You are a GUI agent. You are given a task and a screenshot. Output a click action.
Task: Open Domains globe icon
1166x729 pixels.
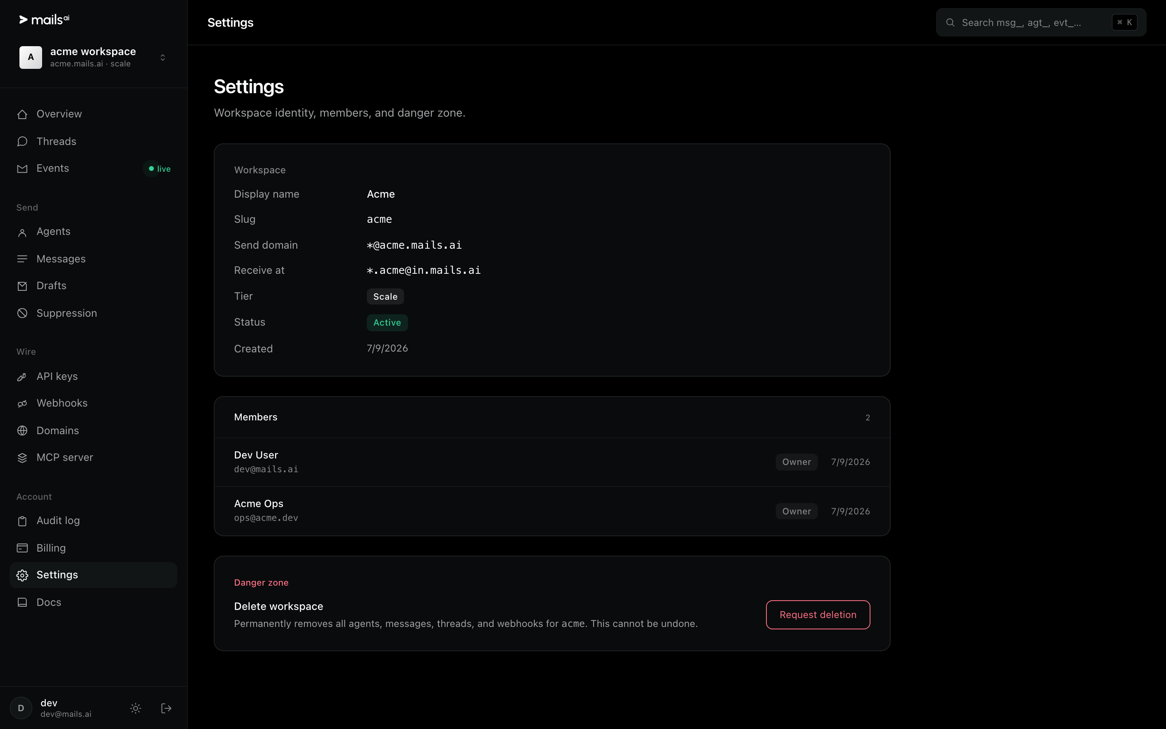(22, 431)
